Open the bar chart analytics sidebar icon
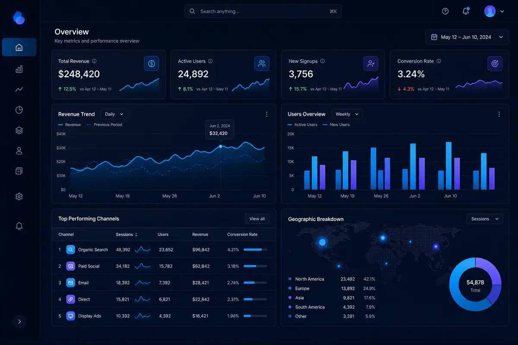 pos(19,69)
